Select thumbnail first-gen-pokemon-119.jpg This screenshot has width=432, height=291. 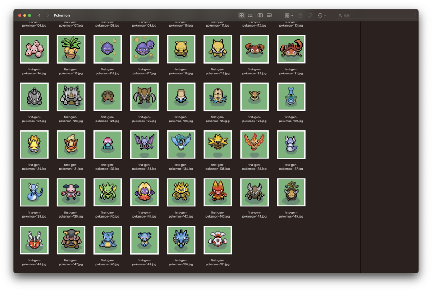tap(218, 49)
